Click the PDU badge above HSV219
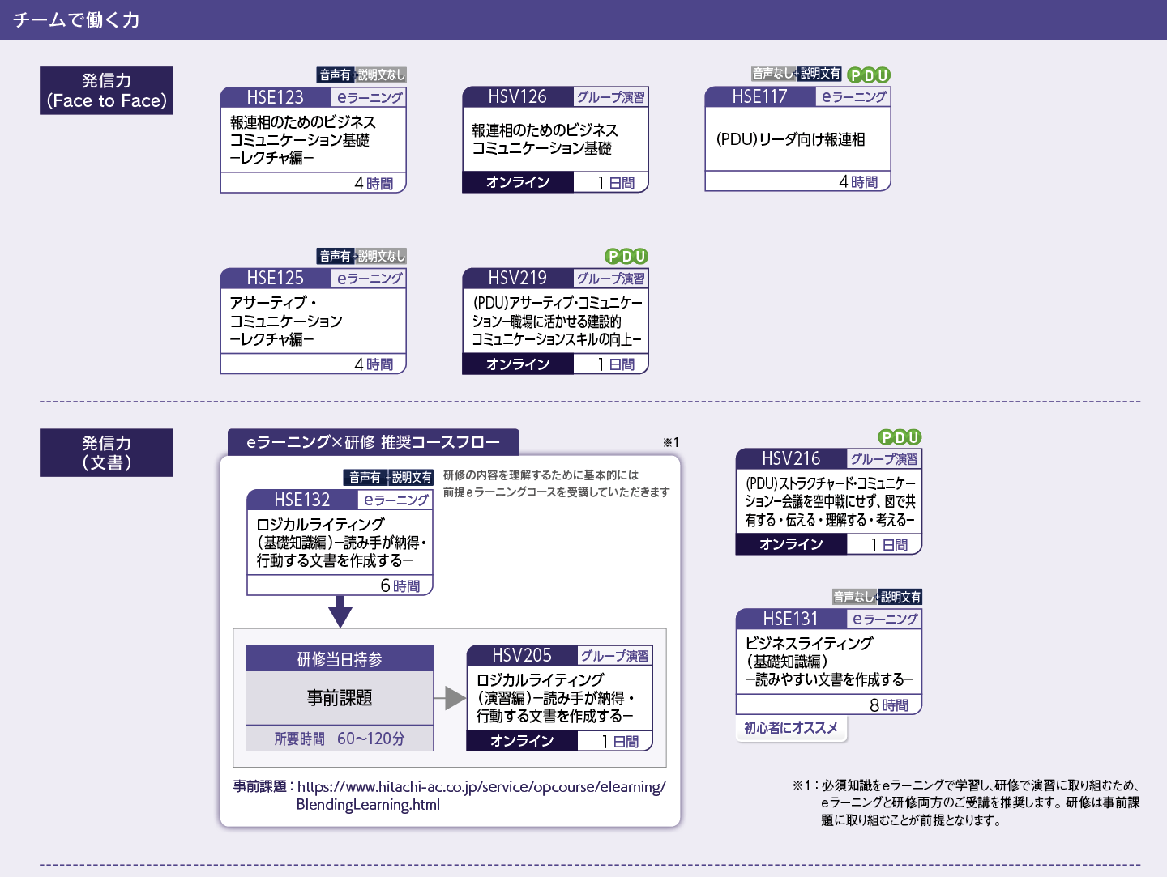Image resolution: width=1167 pixels, height=877 pixels. click(x=626, y=257)
